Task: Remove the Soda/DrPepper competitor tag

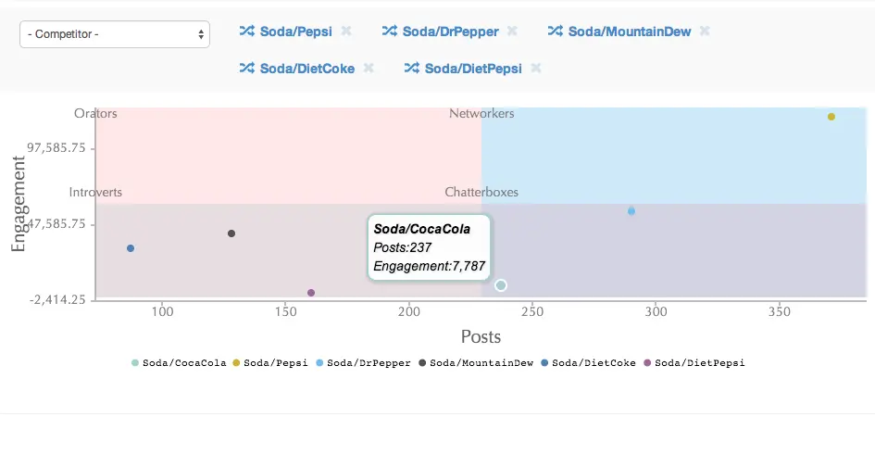Action: (512, 31)
